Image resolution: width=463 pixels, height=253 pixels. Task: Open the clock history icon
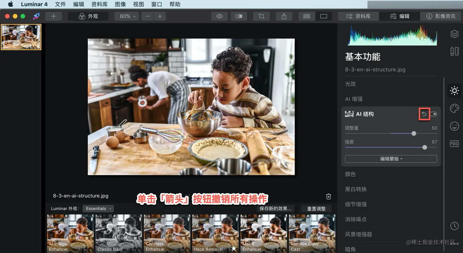pos(454,226)
